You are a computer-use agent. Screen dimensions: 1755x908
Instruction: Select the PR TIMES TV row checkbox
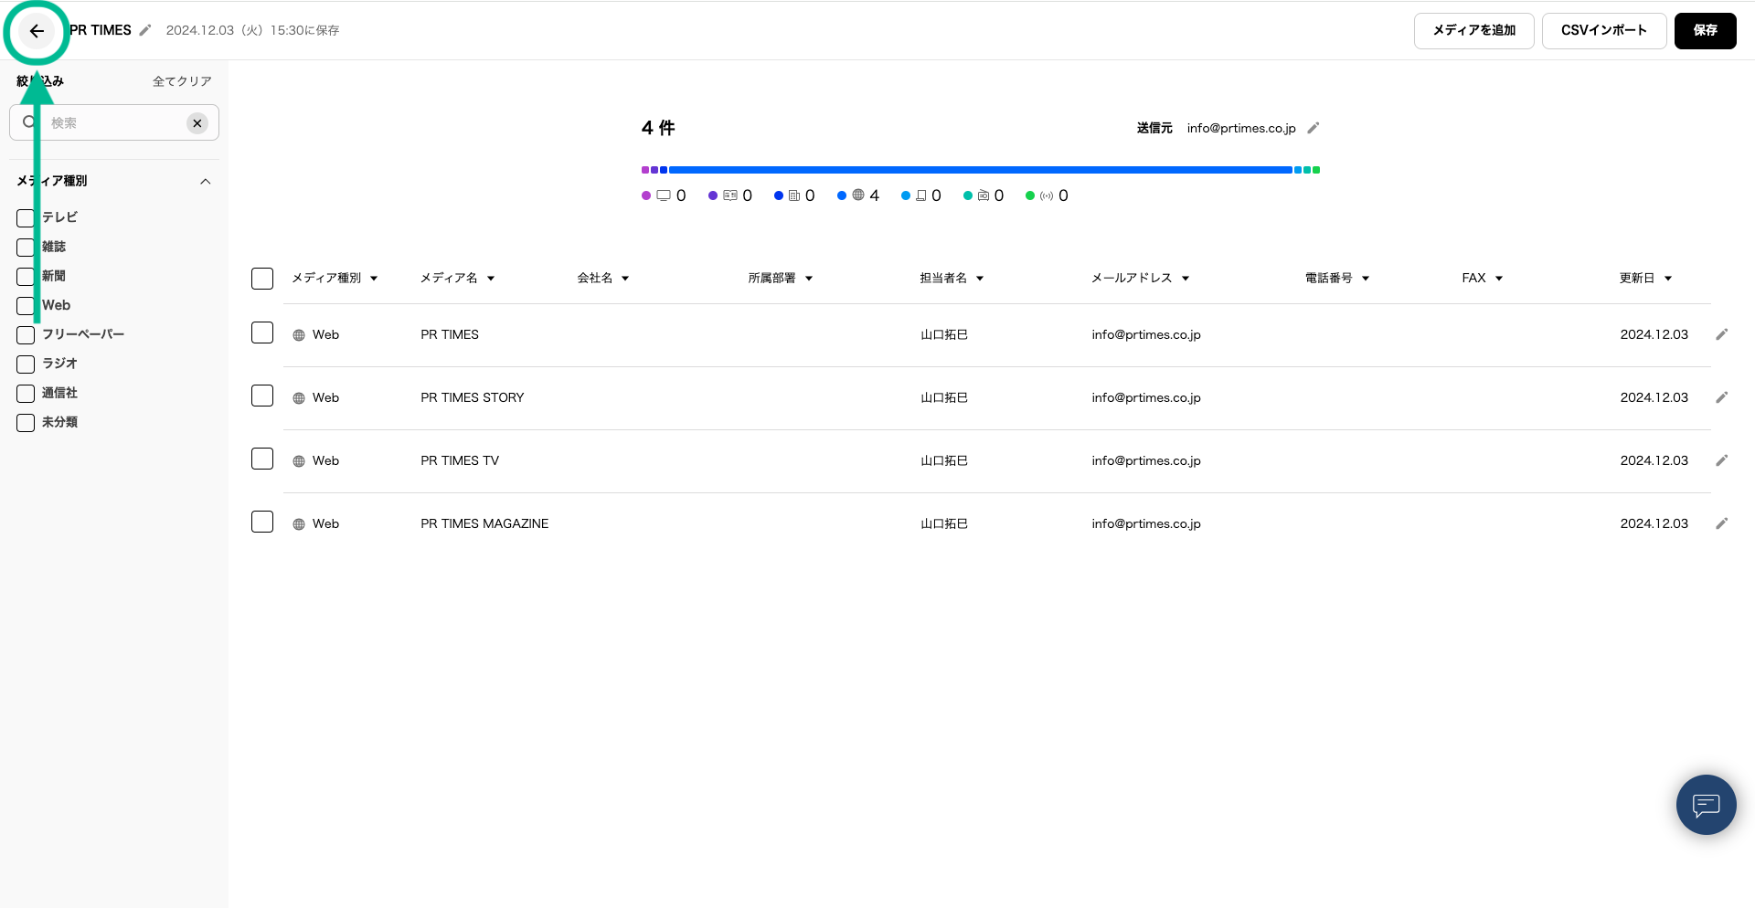click(262, 459)
